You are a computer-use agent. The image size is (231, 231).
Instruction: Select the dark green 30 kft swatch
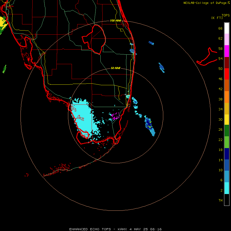click(227, 131)
